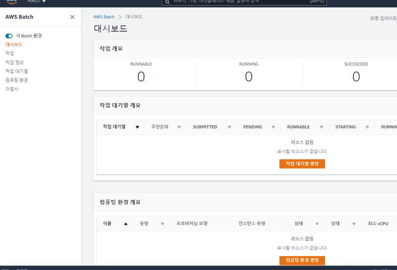Sort by PENDING column arrow
This screenshot has width=397, height=270.
click(x=273, y=127)
